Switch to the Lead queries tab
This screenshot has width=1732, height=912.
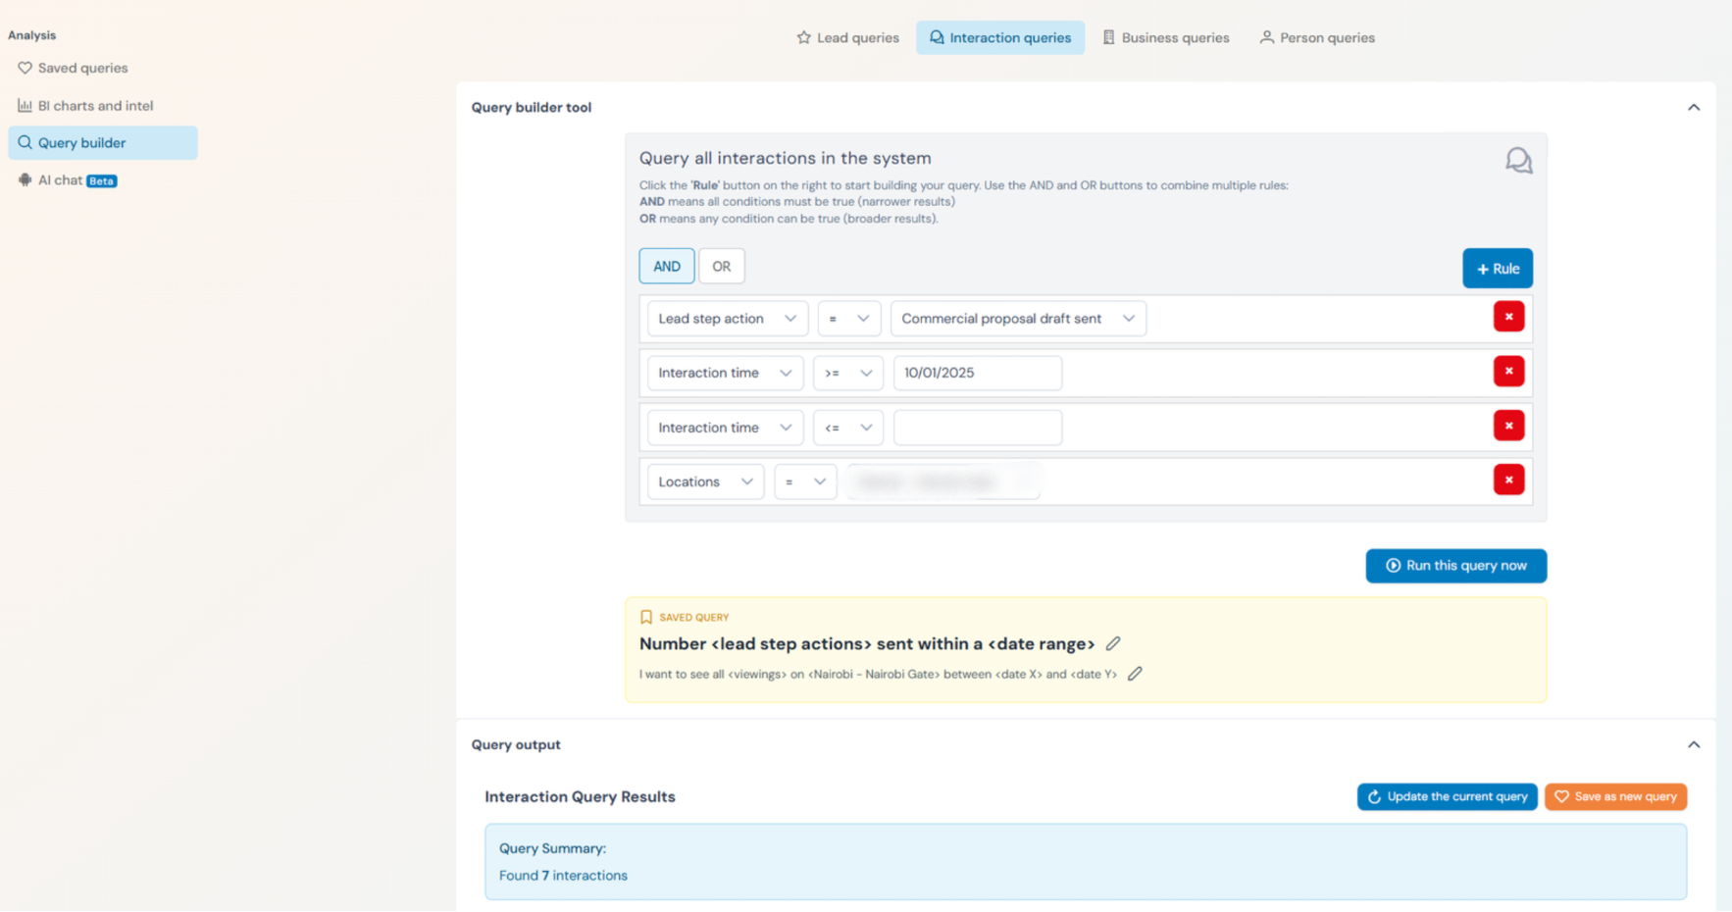pos(847,38)
